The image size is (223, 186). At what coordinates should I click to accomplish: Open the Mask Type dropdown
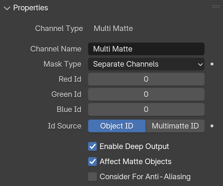tap(146, 64)
